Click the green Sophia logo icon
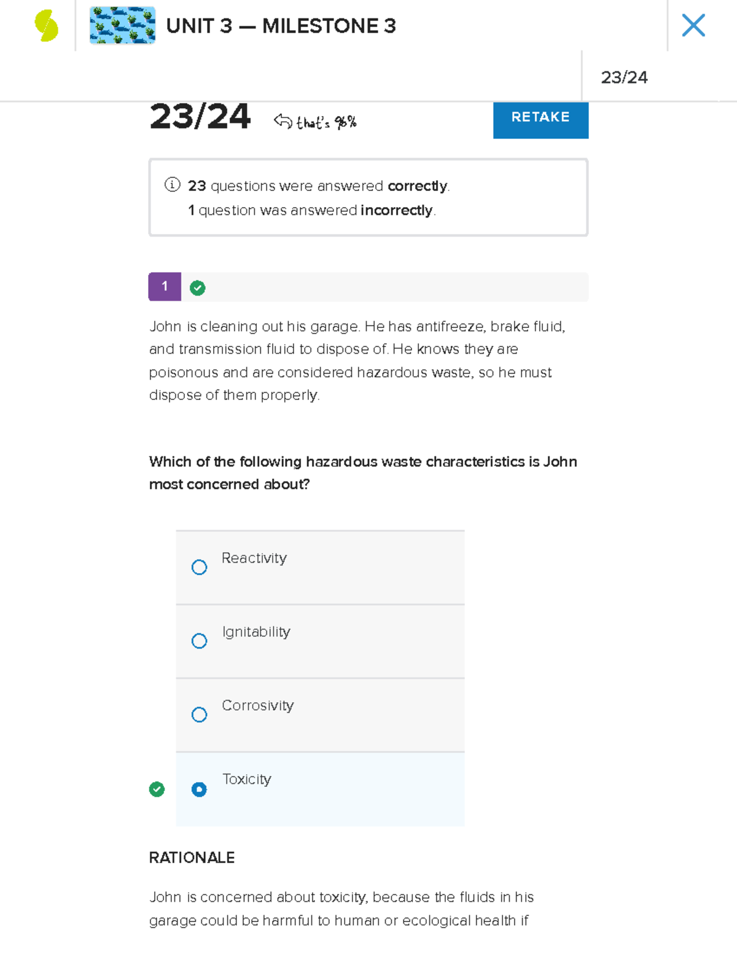Viewport: 737px width, 954px height. click(46, 26)
